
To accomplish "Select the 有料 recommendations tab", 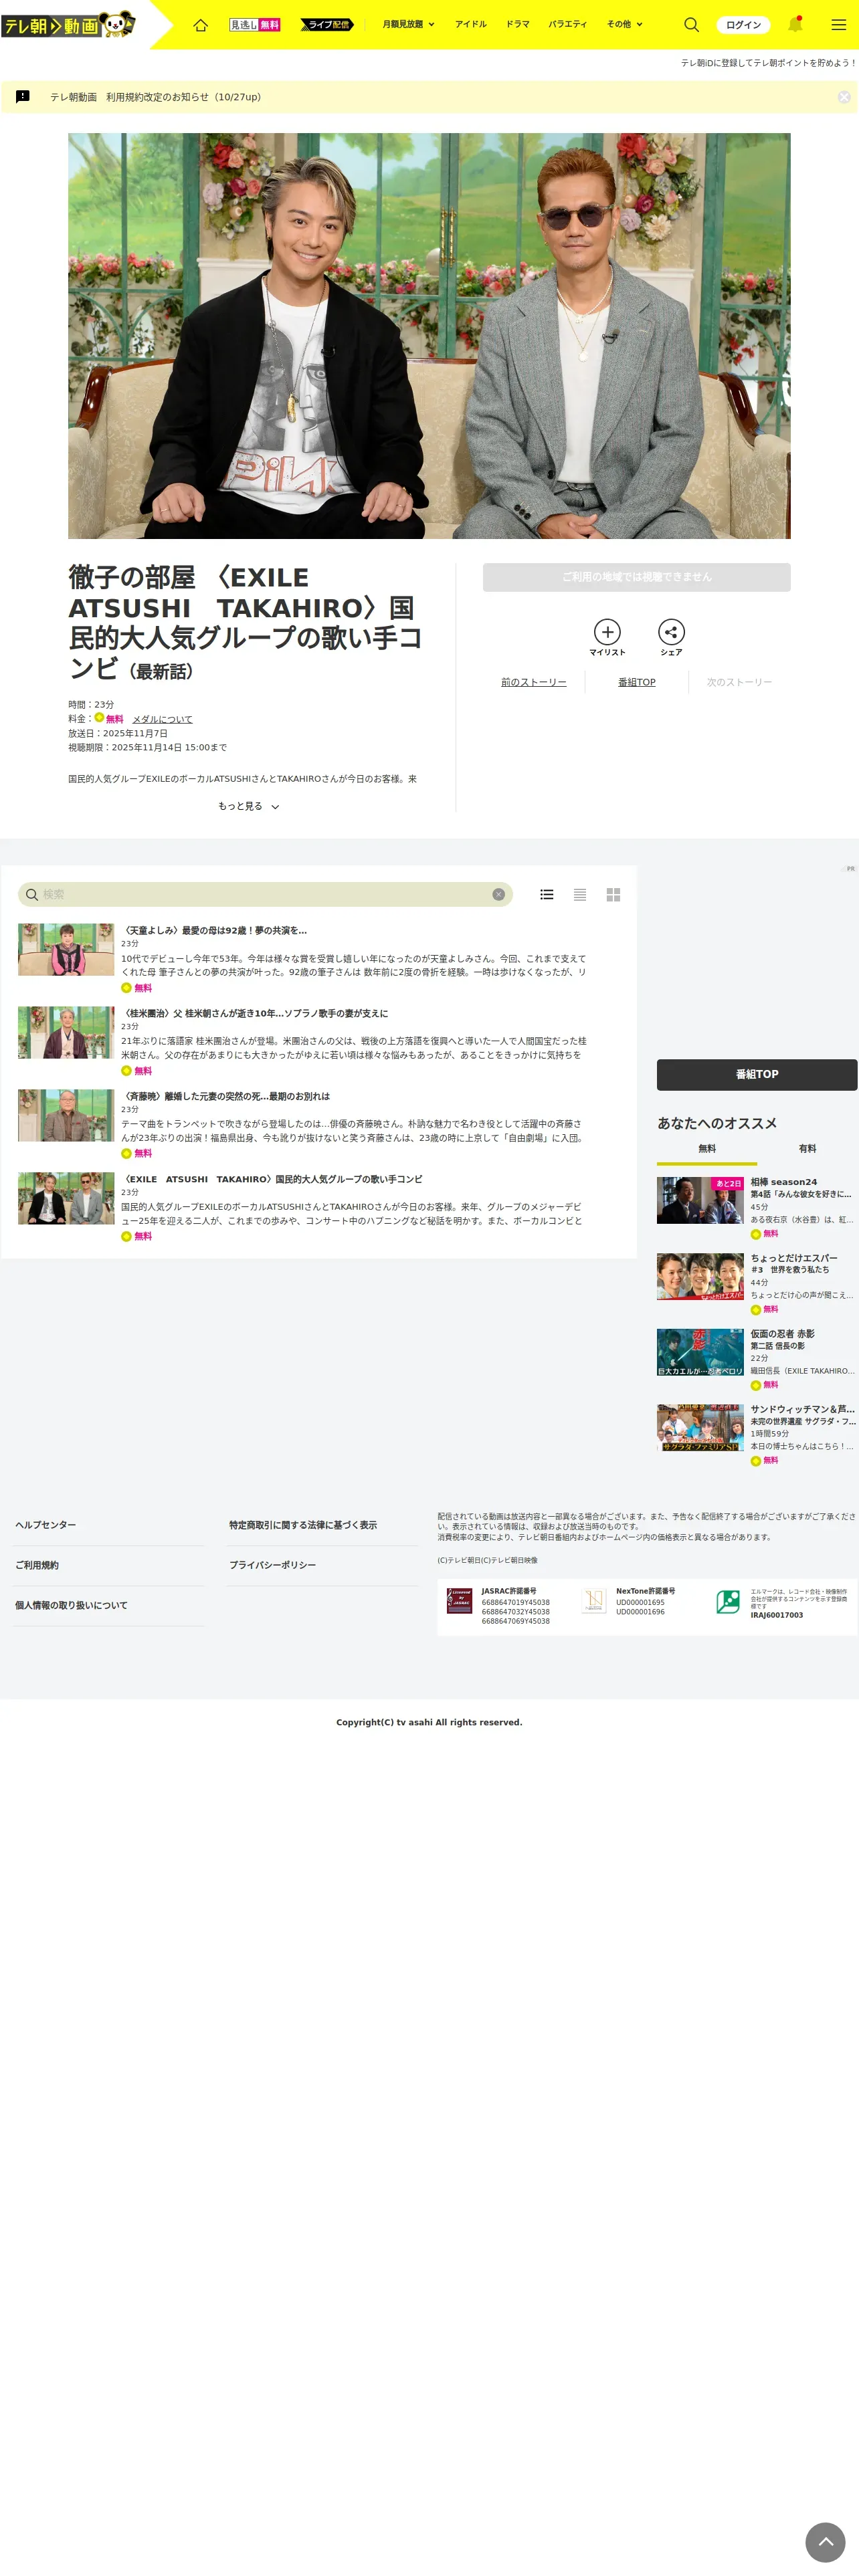I will point(807,1149).
